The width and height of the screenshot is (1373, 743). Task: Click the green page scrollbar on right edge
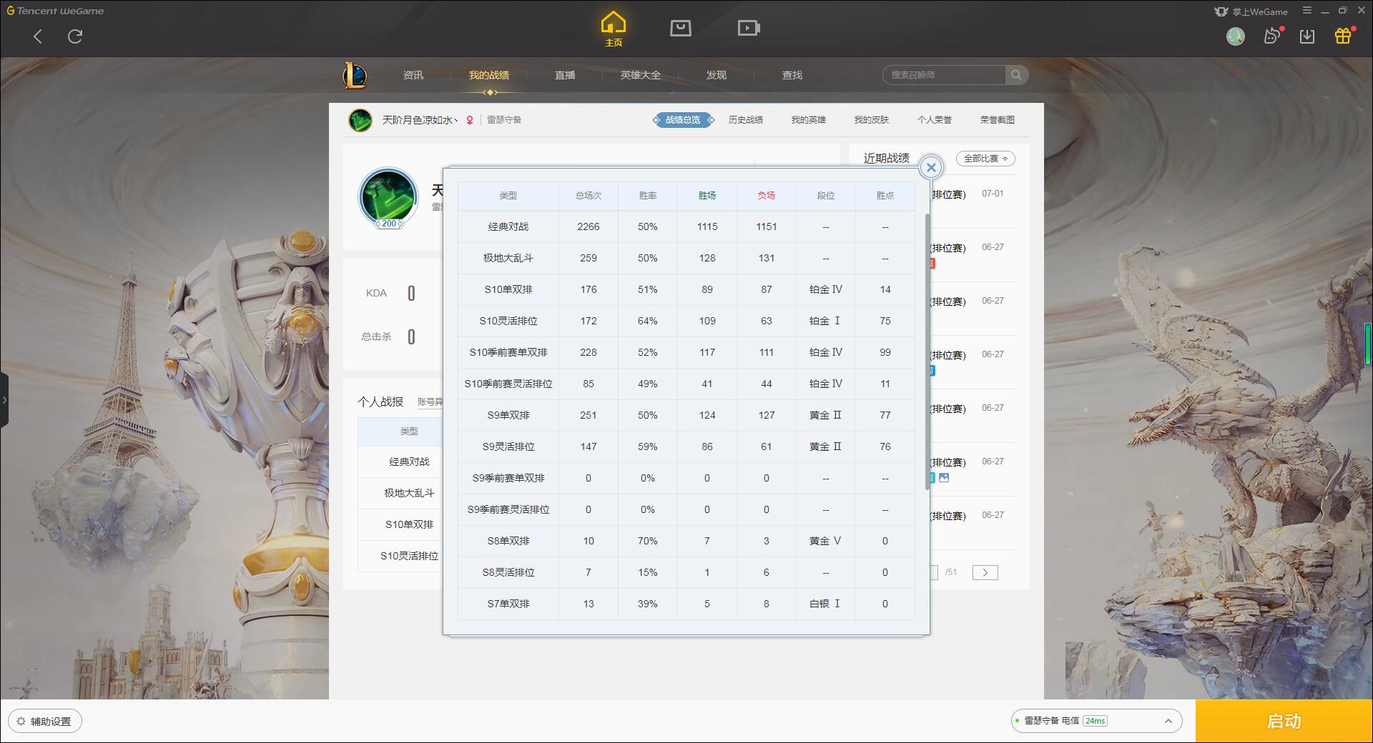tap(1369, 345)
